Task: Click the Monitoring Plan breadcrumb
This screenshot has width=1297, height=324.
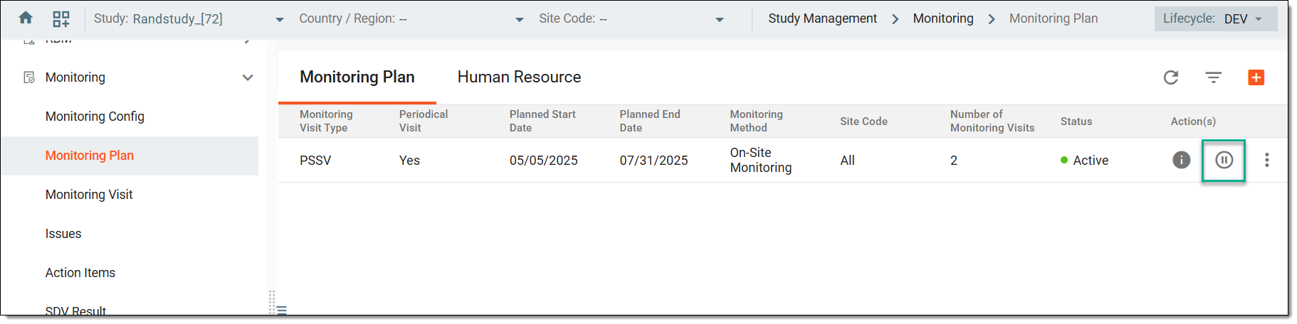Action: click(x=1054, y=18)
